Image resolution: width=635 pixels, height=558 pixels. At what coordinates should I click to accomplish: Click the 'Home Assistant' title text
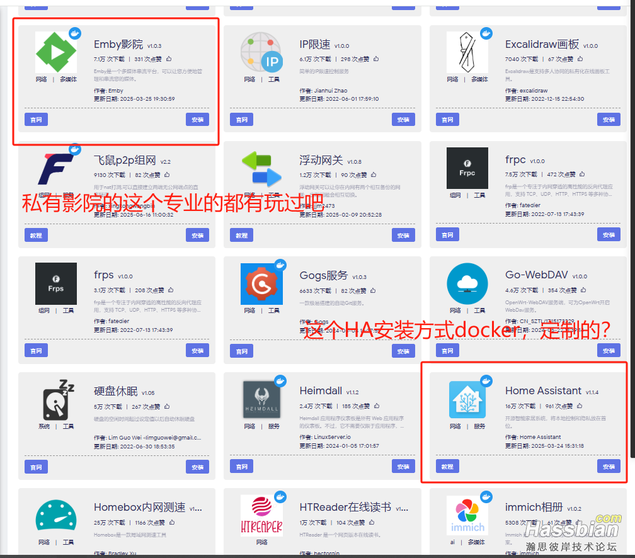pyautogui.click(x=543, y=390)
